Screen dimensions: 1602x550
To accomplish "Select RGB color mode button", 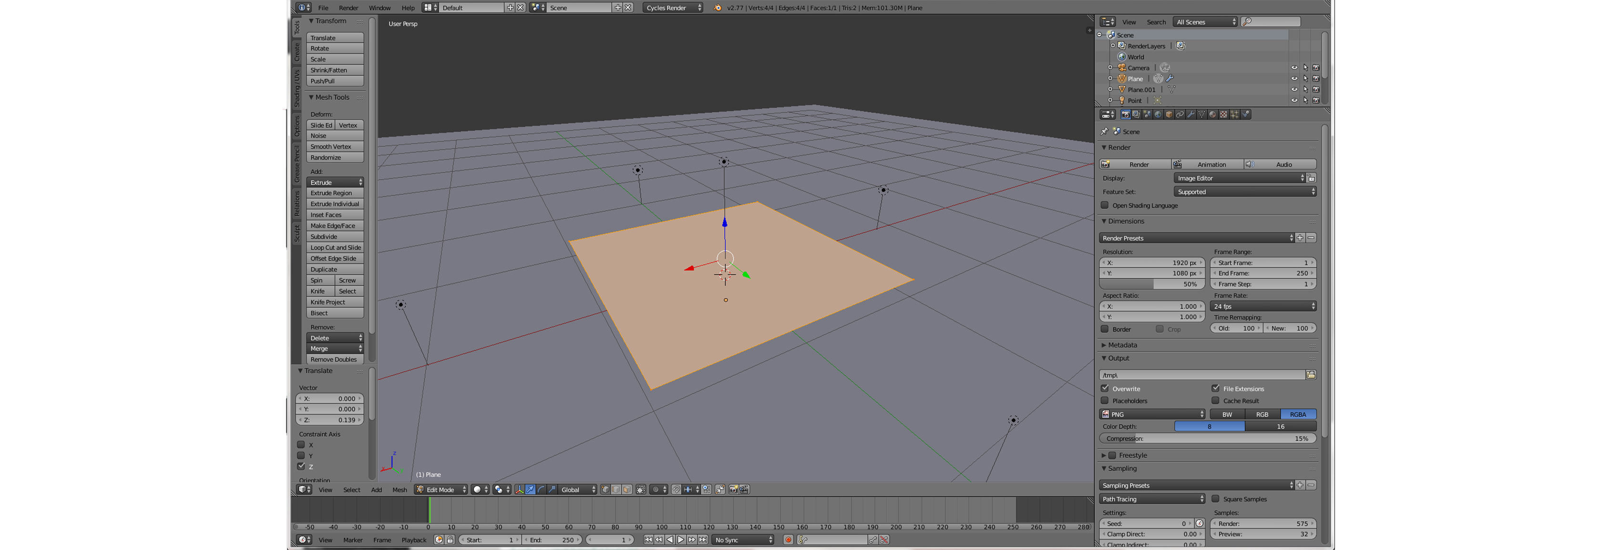I will tap(1263, 415).
